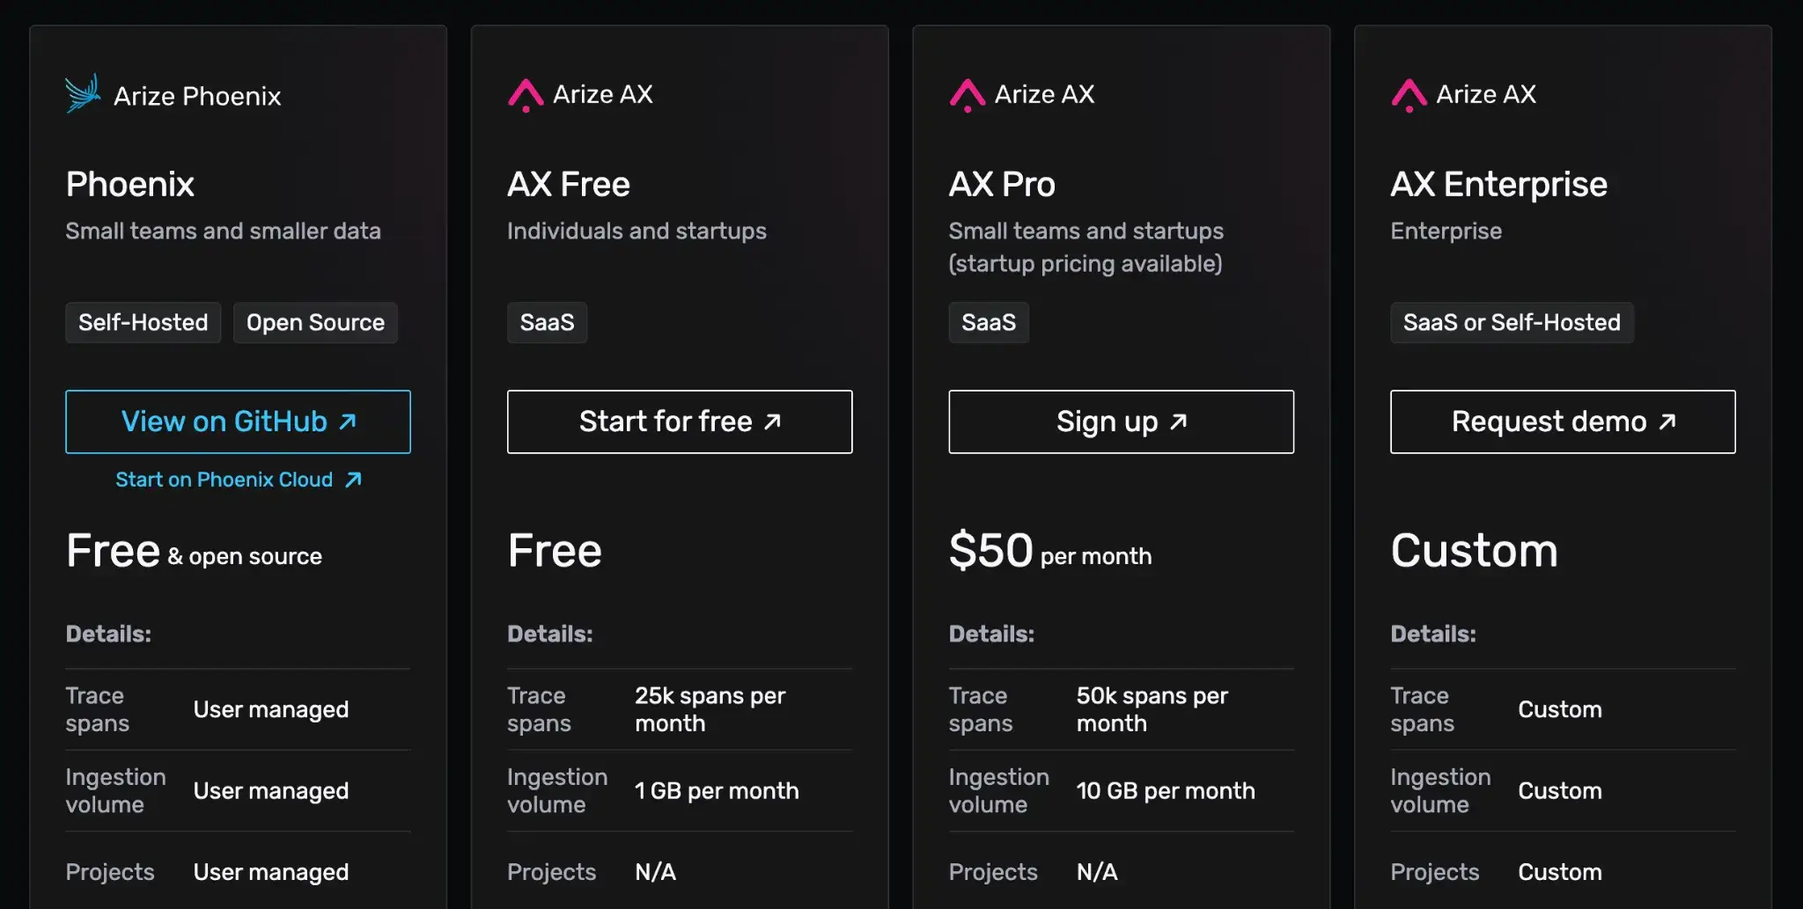This screenshot has height=909, width=1803.
Task: Click the Self-Hosted tag on Phoenix card
Action: 144,323
